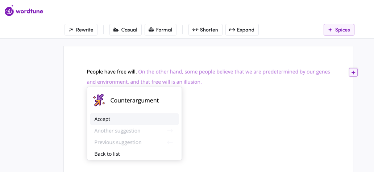Open the Spices menu
Screen dimensions: 374x172
click(339, 30)
